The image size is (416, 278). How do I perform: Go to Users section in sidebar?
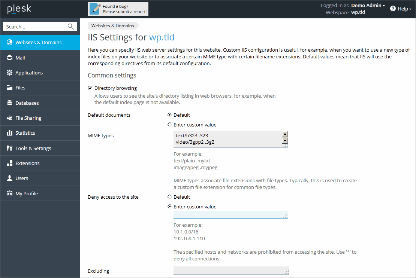(x=22, y=178)
